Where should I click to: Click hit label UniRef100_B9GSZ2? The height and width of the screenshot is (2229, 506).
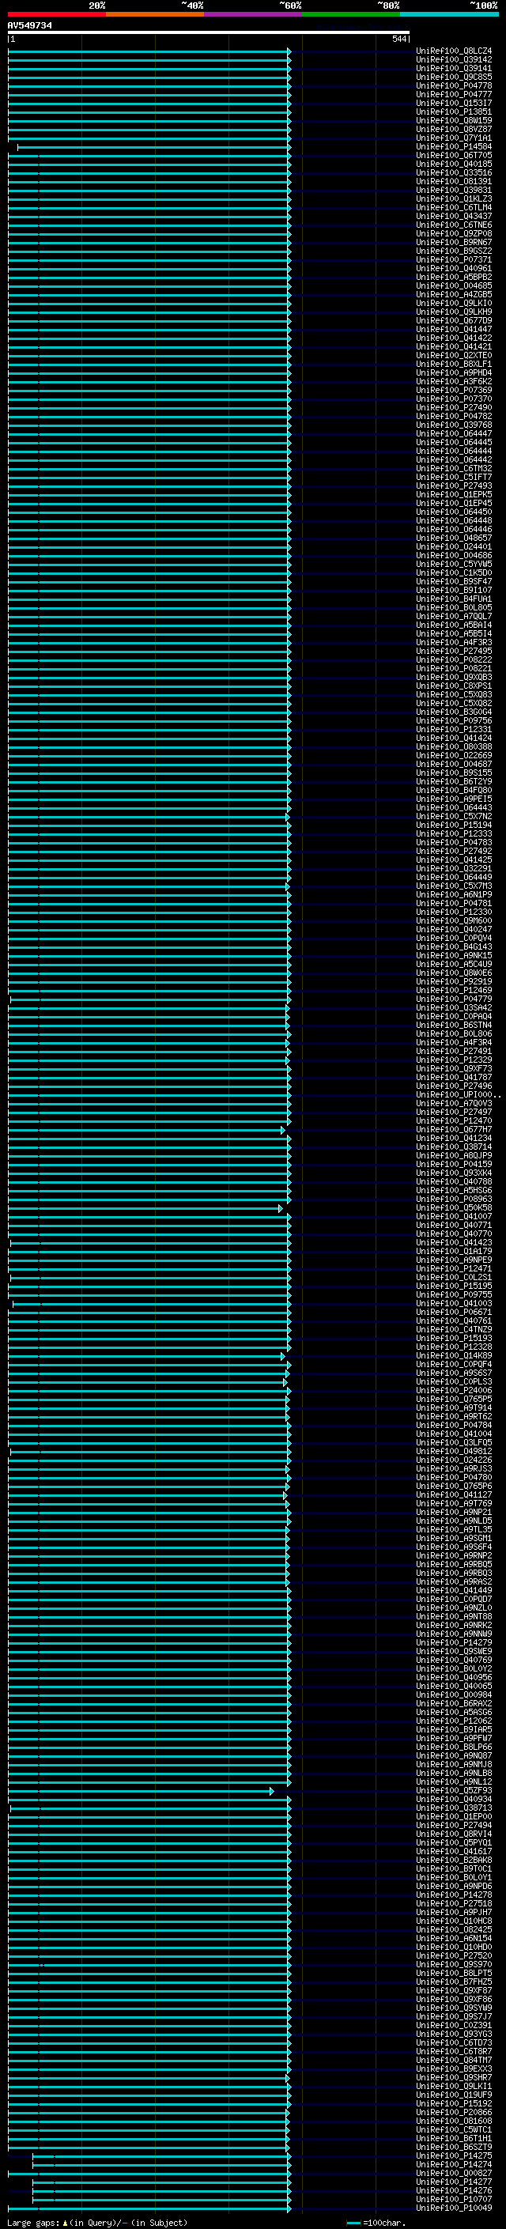tap(454, 251)
